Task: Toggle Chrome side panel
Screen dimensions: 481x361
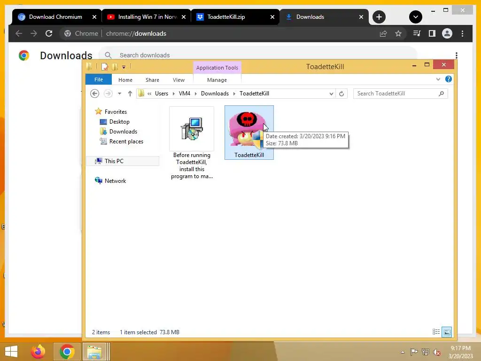Action: 432,33
